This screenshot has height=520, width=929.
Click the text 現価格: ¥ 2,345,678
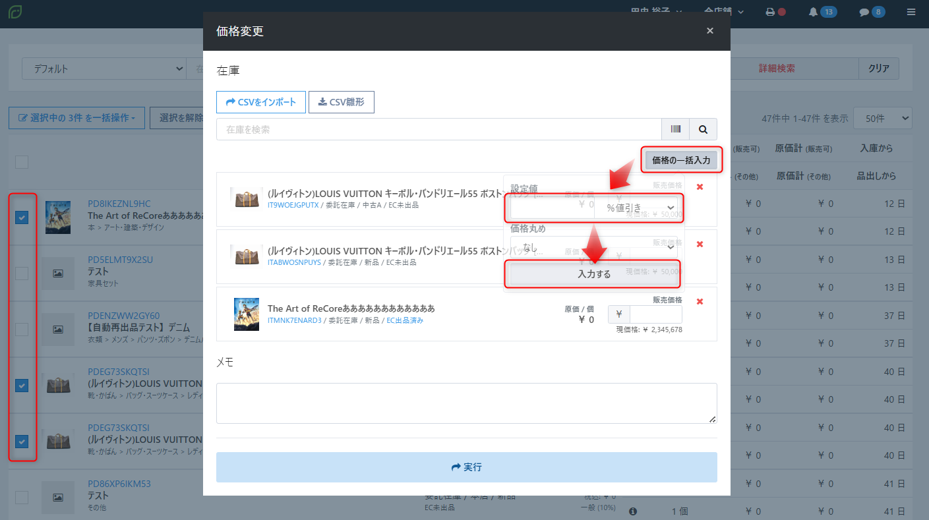[649, 330]
